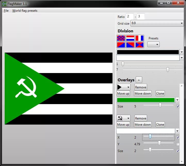The width and height of the screenshot is (186, 166).
Task: Remove the hammer and sickle overlay
Action: [x=141, y=118]
